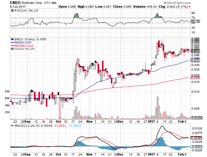Click the red 0.0051 MACD signal value

pos(60,126)
